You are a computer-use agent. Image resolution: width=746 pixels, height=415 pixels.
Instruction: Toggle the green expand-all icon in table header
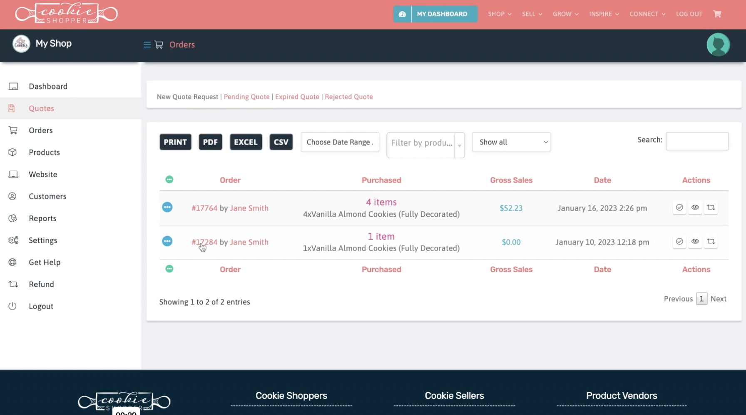pos(169,180)
